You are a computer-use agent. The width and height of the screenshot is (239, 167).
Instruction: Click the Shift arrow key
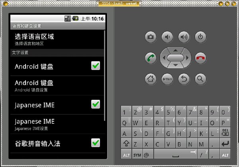coord(126,143)
